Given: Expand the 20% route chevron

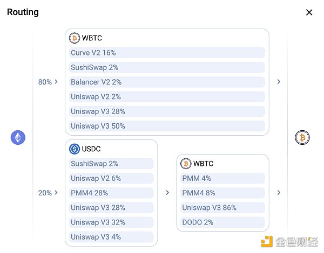Looking at the screenshot, I should [x=56, y=193].
